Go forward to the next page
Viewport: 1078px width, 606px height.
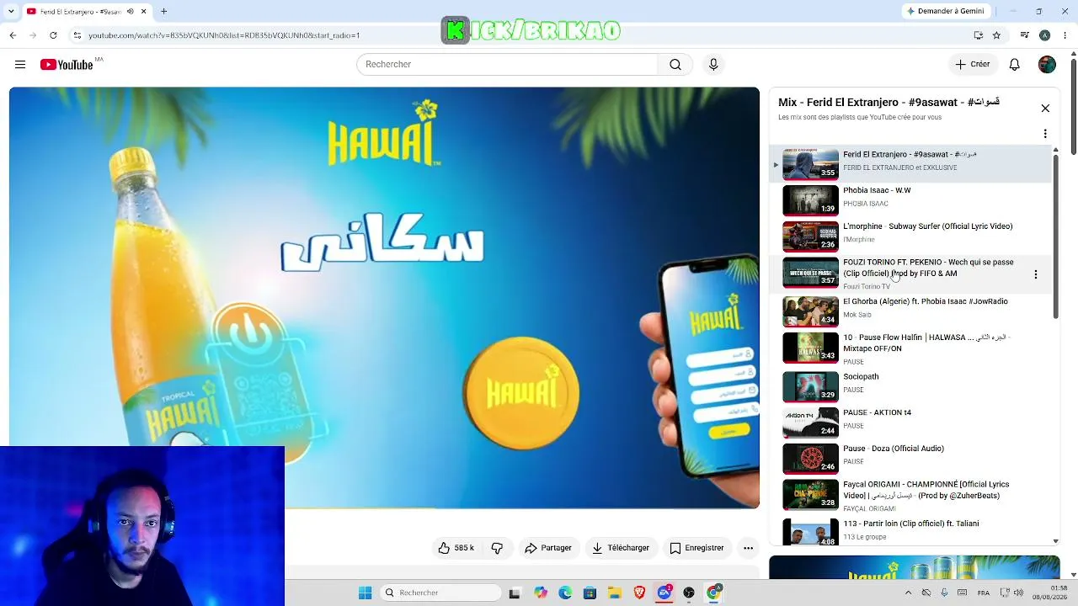pos(33,35)
